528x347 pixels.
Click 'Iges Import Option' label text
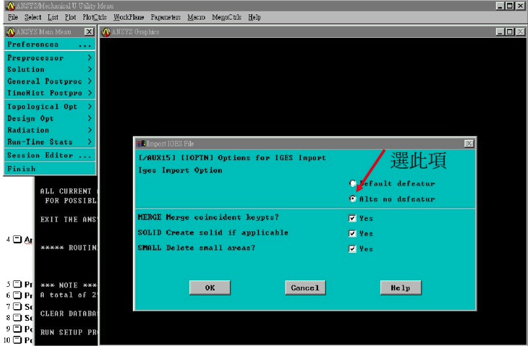[x=180, y=170]
